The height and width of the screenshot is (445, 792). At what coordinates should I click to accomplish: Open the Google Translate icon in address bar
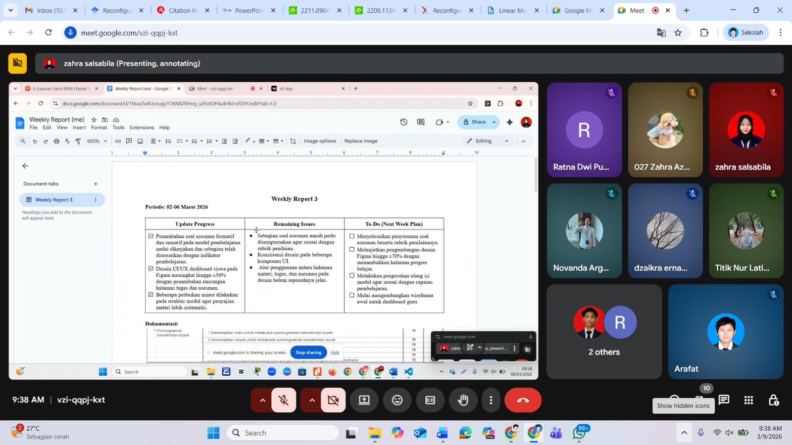click(661, 33)
